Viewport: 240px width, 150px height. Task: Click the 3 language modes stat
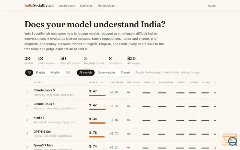click(x=94, y=61)
